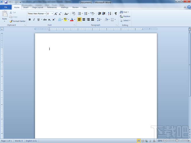Apply borders with the grid icon
191x143 pixels.
click(x=112, y=19)
